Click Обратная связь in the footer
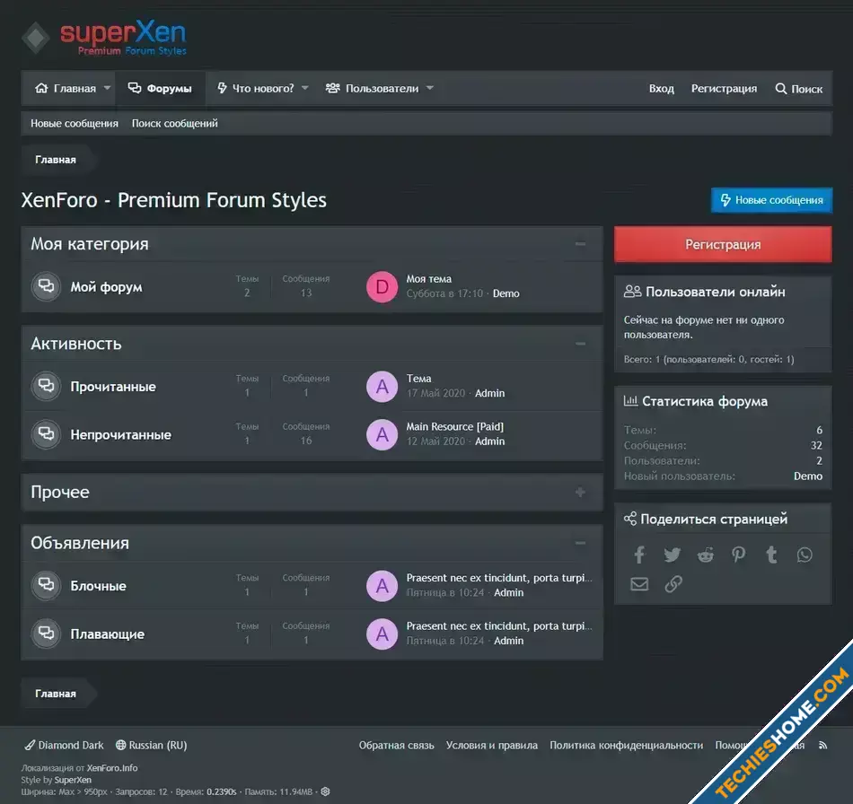This screenshot has width=853, height=804. pyautogui.click(x=396, y=746)
